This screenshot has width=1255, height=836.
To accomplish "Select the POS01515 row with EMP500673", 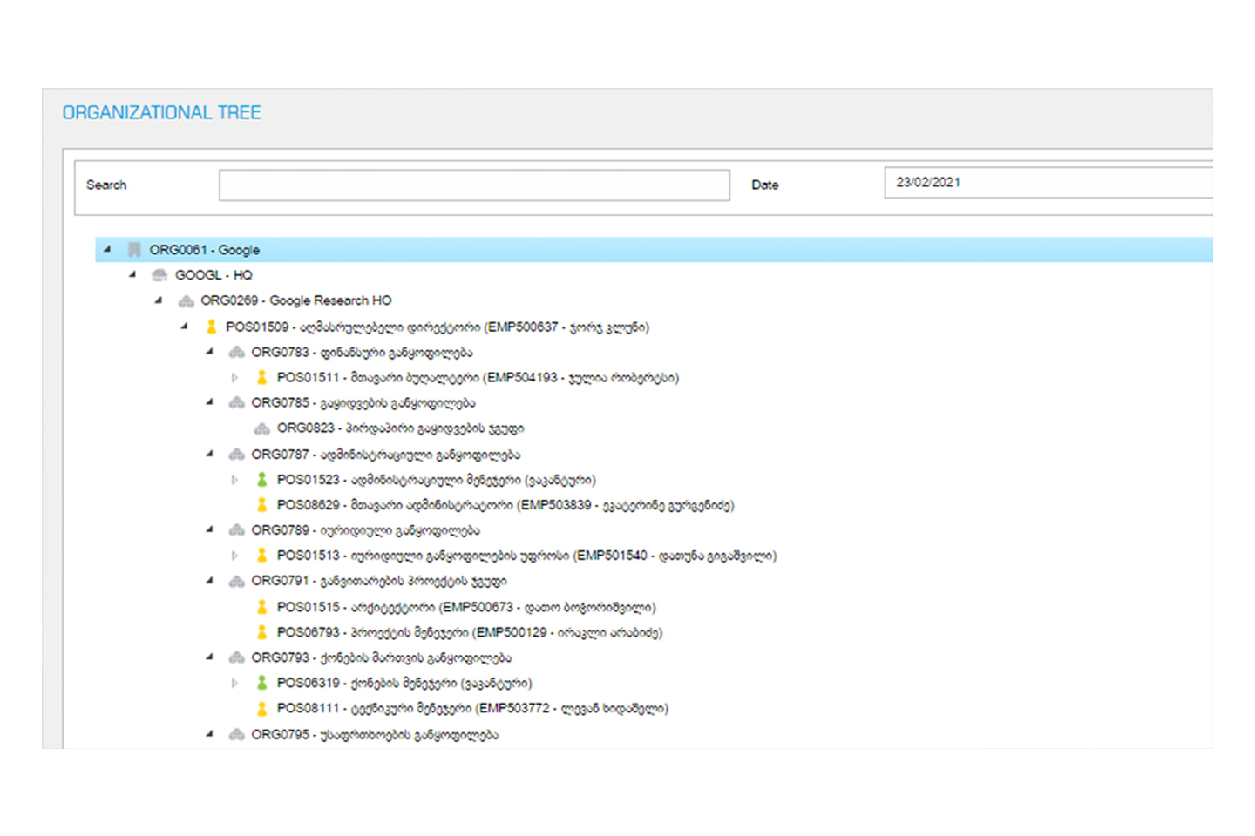I will (x=466, y=607).
